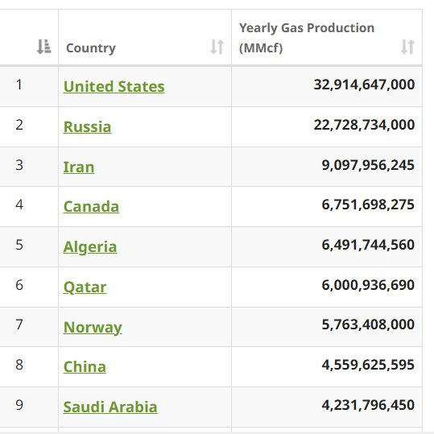434x434 pixels.
Task: Sort table by rank number icon
Action: (x=44, y=47)
